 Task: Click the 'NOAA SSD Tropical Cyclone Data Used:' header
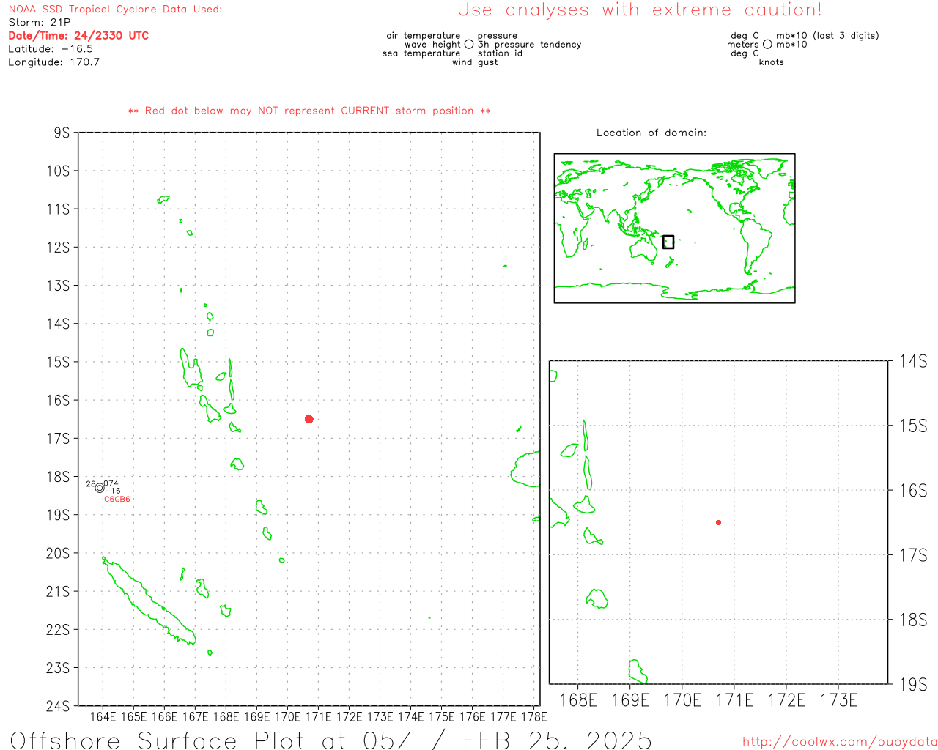pos(115,10)
